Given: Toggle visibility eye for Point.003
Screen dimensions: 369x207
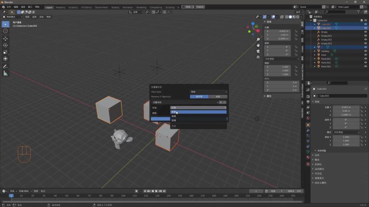Looking at the screenshot, I should [x=366, y=66].
